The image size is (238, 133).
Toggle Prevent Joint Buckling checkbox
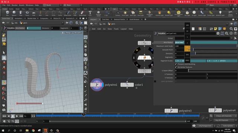click(176, 64)
